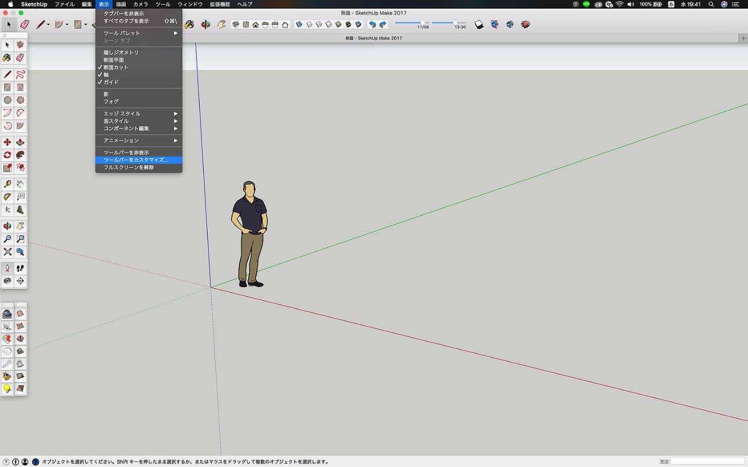Select the Freehand tool in left palette

pyautogui.click(x=20, y=74)
